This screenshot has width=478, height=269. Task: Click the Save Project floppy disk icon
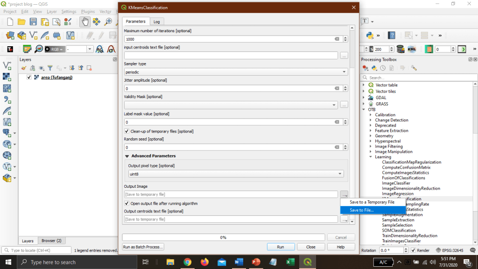[33, 21]
